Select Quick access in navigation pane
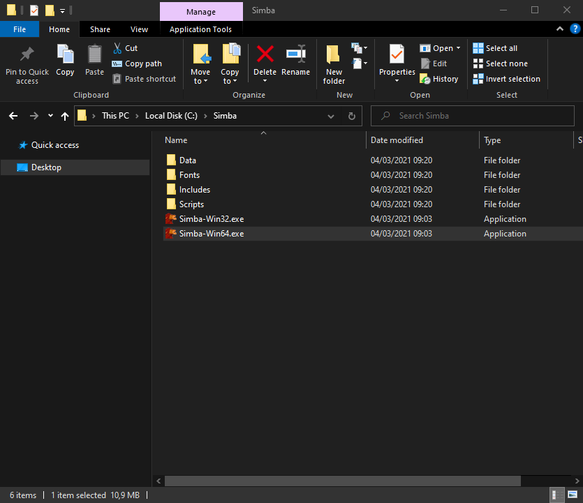The height and width of the screenshot is (503, 583). [55, 145]
